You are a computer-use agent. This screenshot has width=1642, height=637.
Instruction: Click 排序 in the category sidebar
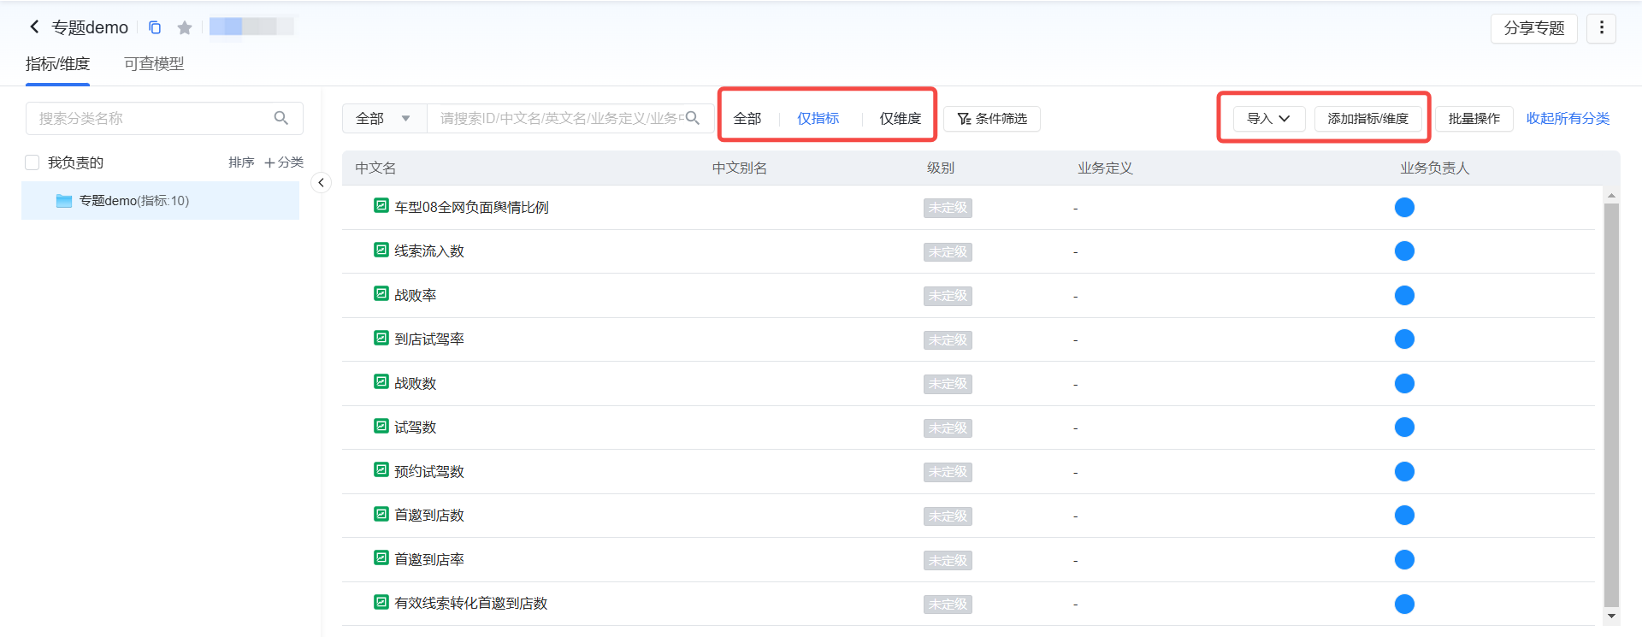click(x=241, y=162)
